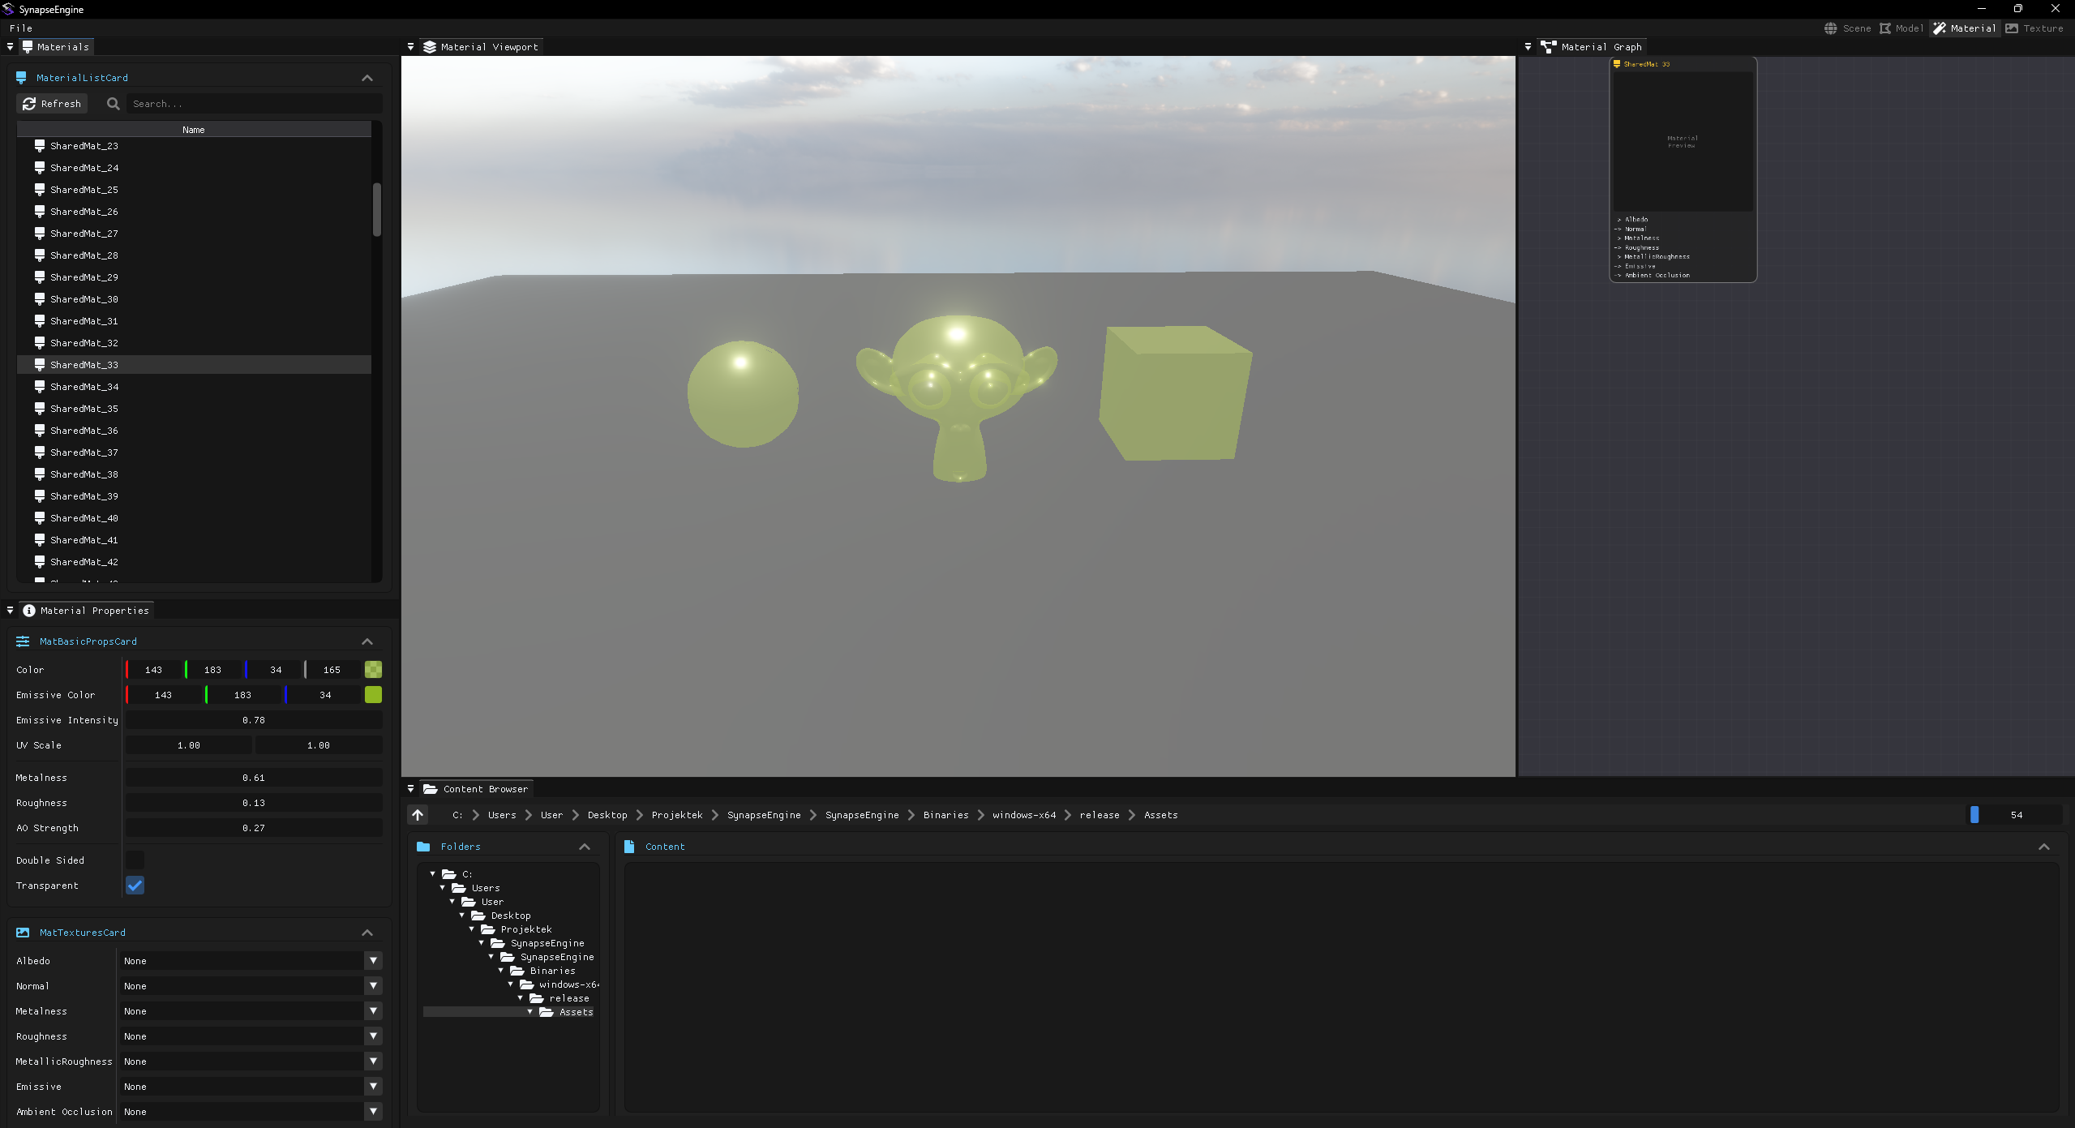Screen dimensions: 2075x1128
Task: Collapse the Assets folder tree arrow
Action: tap(530, 1012)
